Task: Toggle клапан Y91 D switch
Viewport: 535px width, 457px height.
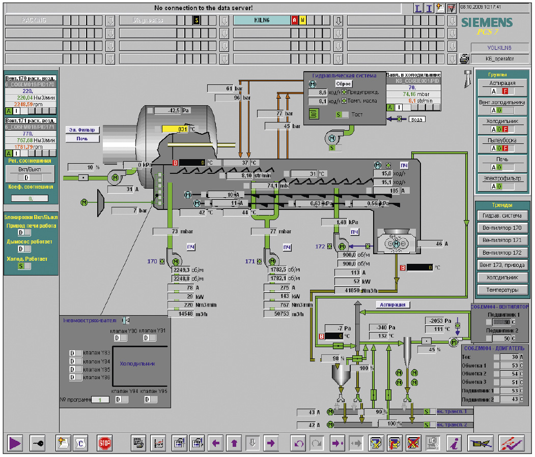Action: click(150, 338)
